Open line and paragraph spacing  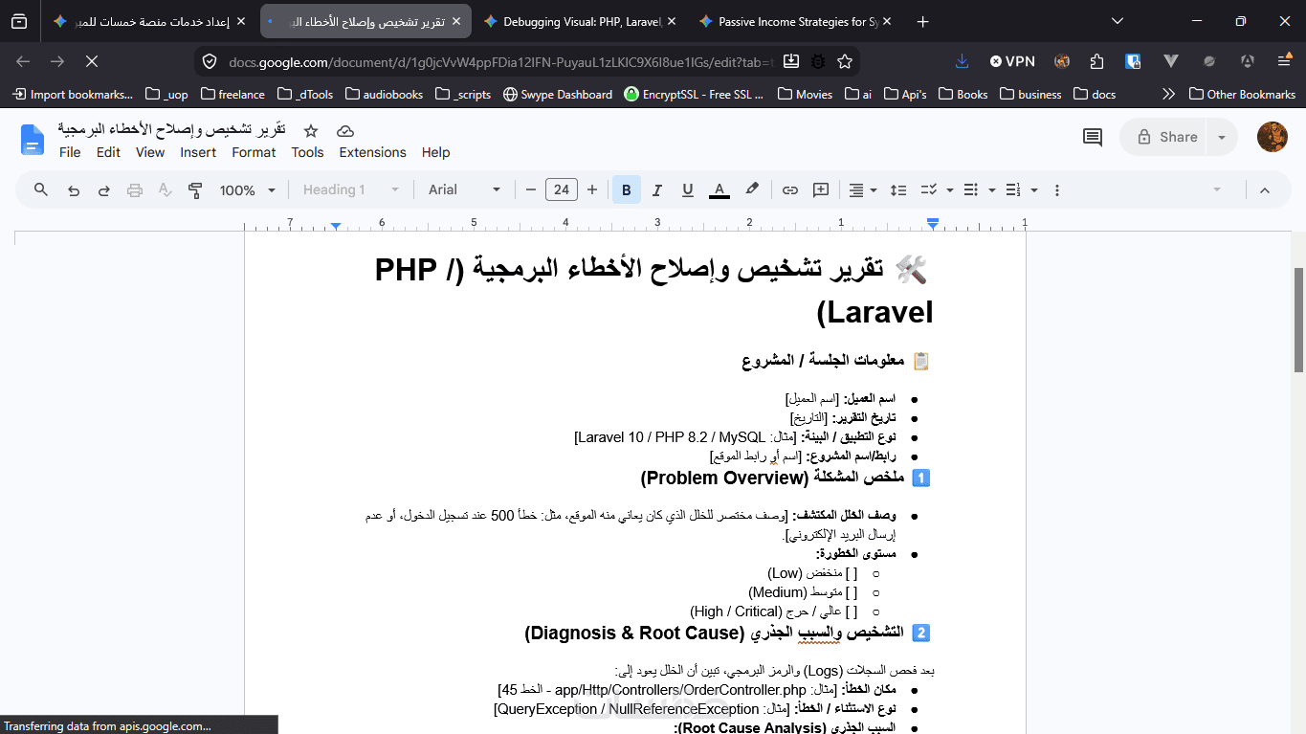[x=898, y=190]
